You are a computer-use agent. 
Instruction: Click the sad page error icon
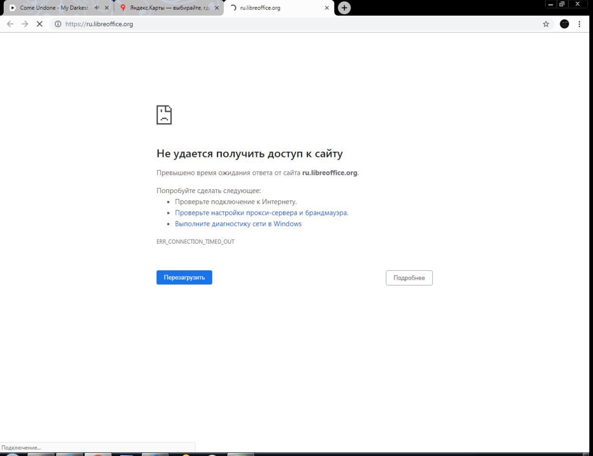164,115
